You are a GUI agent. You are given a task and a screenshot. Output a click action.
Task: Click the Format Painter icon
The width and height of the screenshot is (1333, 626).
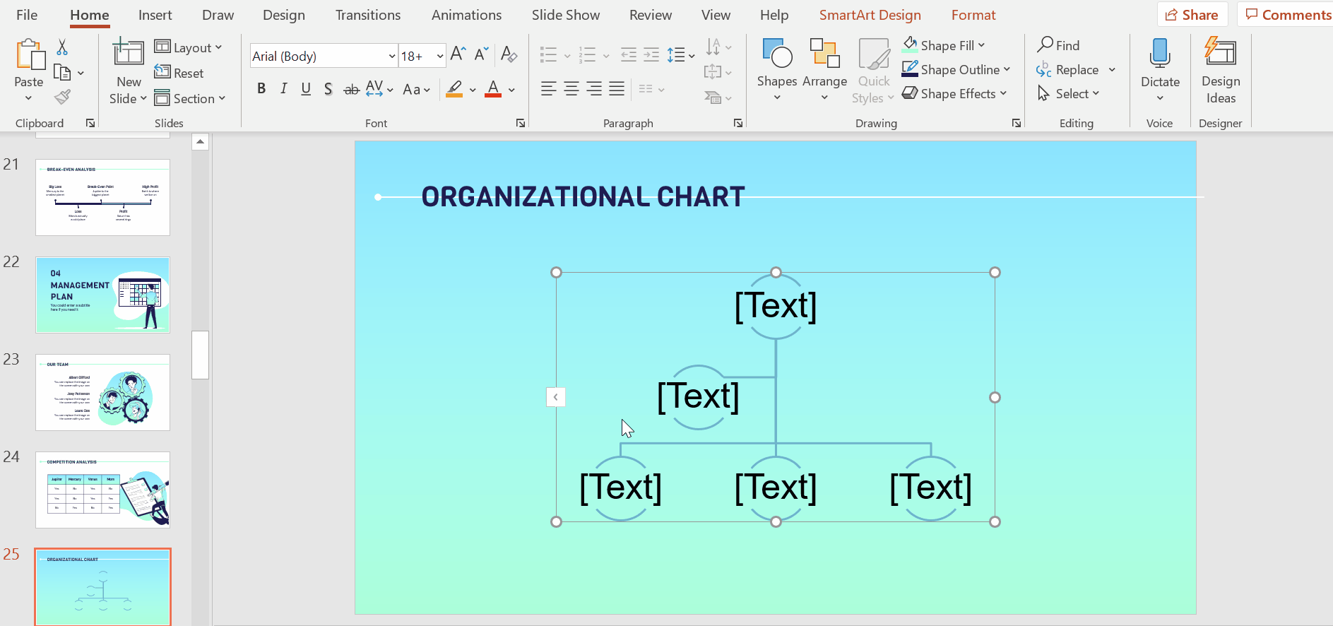pyautogui.click(x=63, y=97)
